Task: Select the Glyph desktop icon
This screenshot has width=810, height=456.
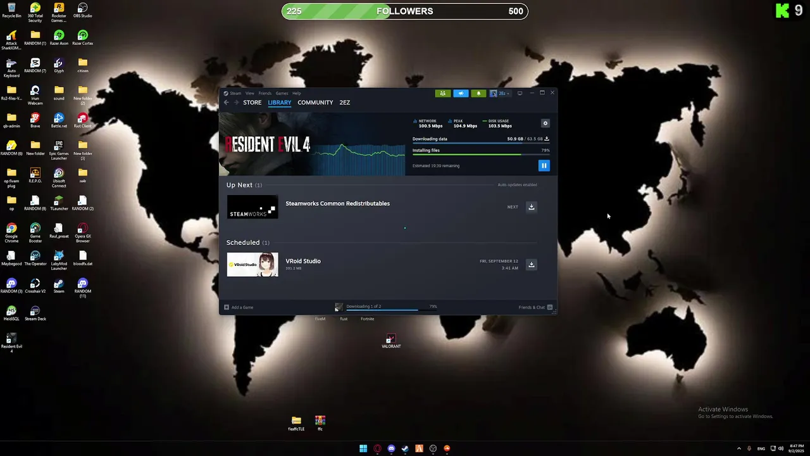Action: pyautogui.click(x=59, y=65)
